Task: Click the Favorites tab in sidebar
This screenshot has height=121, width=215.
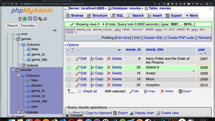Action: tap(28, 26)
